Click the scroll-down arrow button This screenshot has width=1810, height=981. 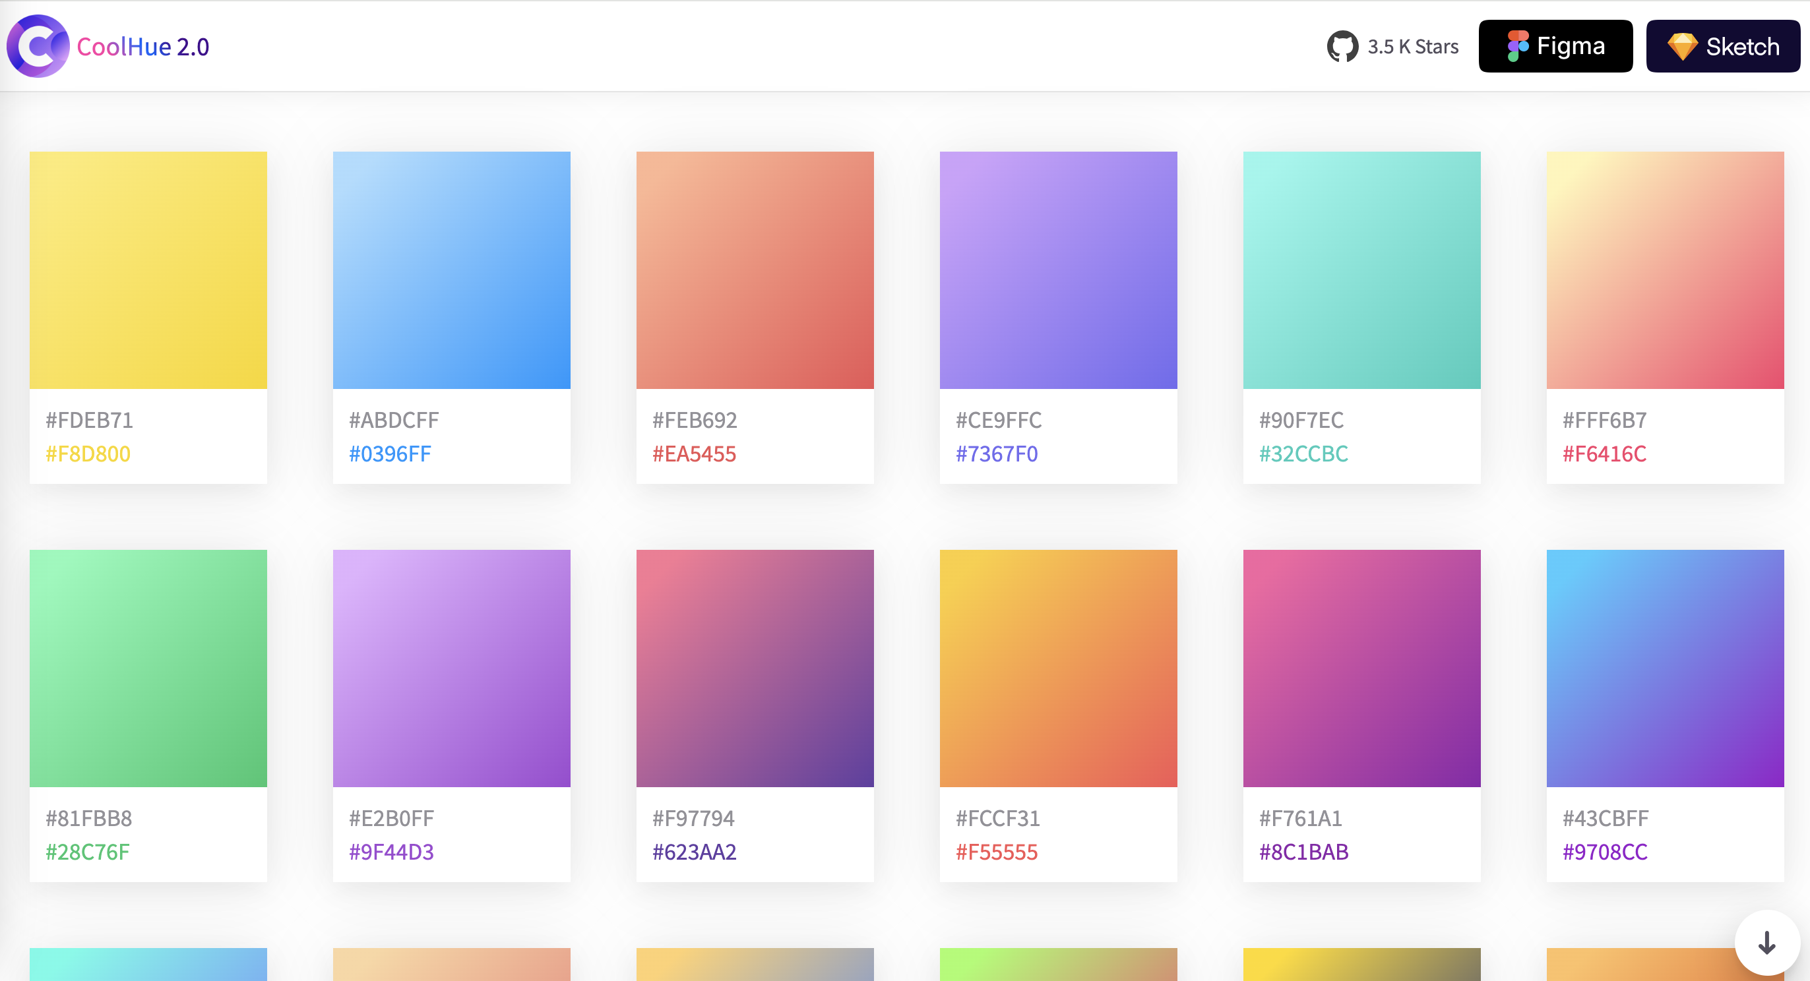pos(1766,942)
